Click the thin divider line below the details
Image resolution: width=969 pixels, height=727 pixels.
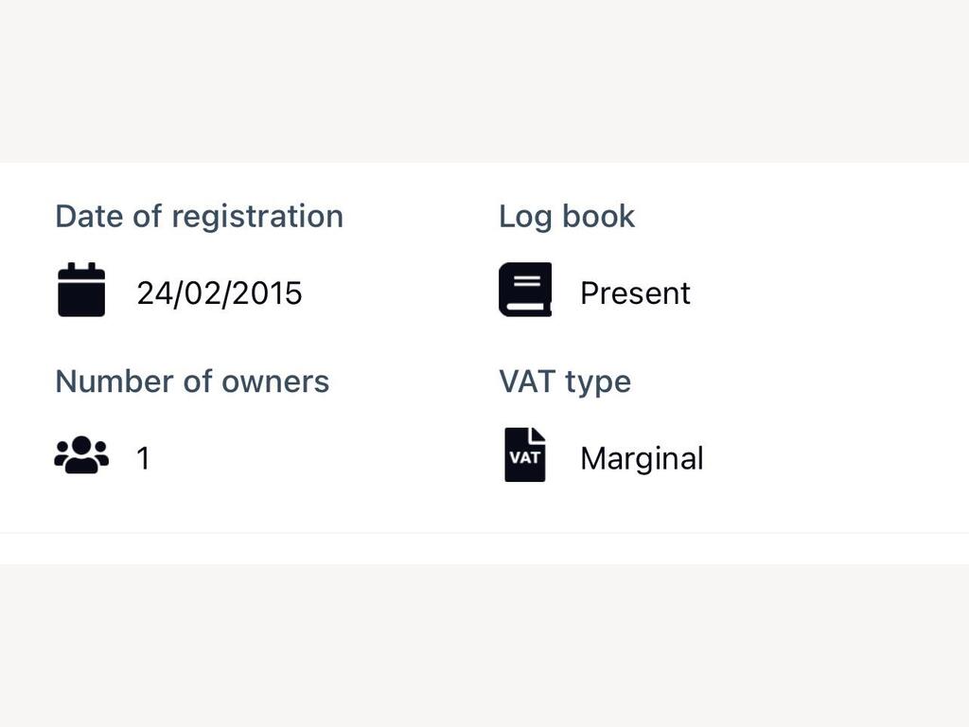click(484, 532)
